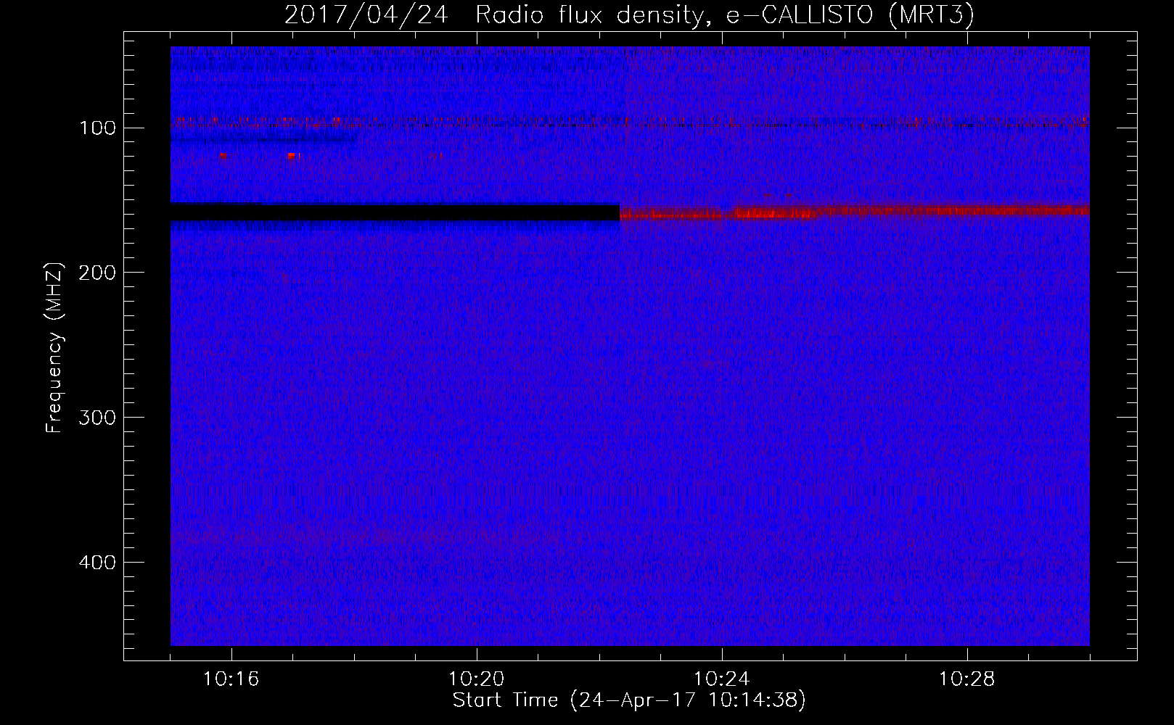The image size is (1174, 725).
Task: Click the "10:24" time tick label
Action: pyautogui.click(x=721, y=679)
